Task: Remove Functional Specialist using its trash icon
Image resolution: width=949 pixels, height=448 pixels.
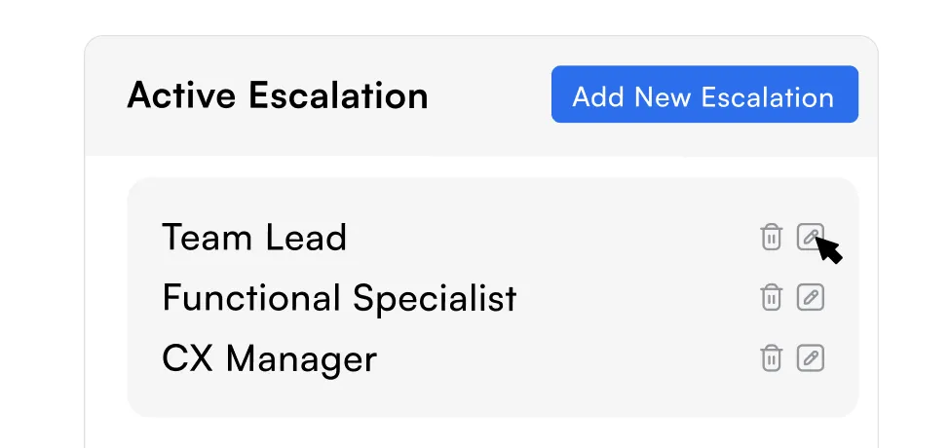Action: pyautogui.click(x=771, y=297)
